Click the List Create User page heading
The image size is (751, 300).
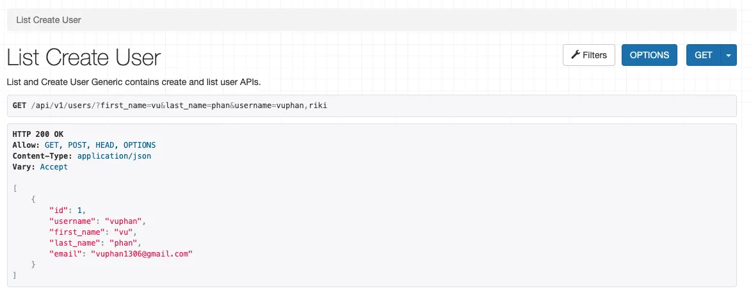[84, 58]
